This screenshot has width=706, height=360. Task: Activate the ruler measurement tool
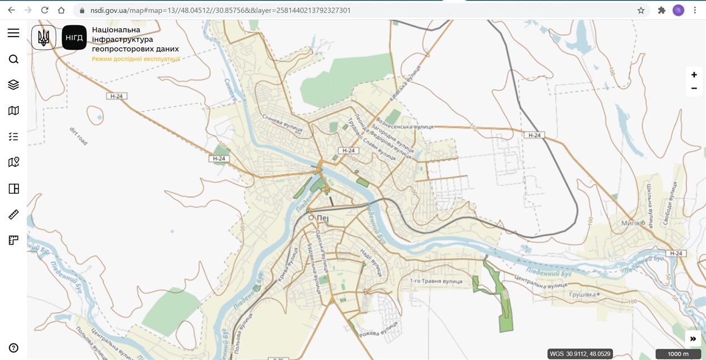pos(14,214)
